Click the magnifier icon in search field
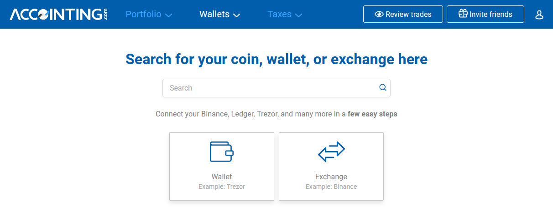Viewport: 553px width, 217px height. pos(383,88)
